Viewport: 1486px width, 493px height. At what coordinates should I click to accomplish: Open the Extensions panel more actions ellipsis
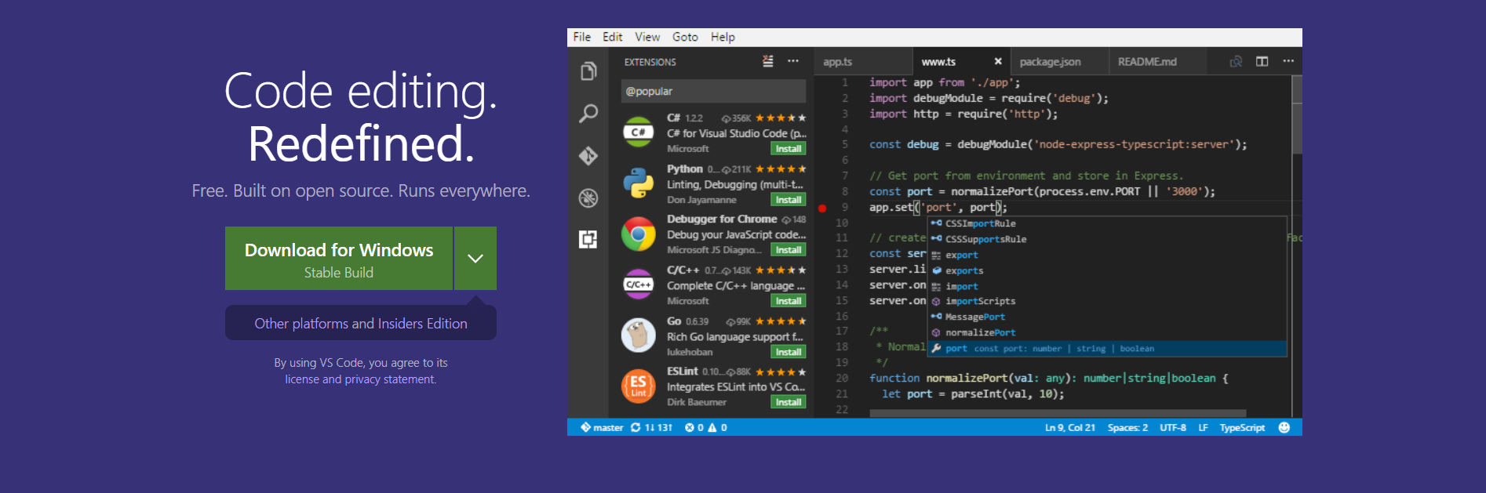pyautogui.click(x=793, y=61)
